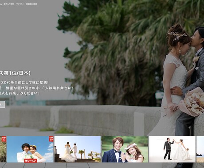Click the description line 30代を目前にして遂に初恋!

pos(25,83)
